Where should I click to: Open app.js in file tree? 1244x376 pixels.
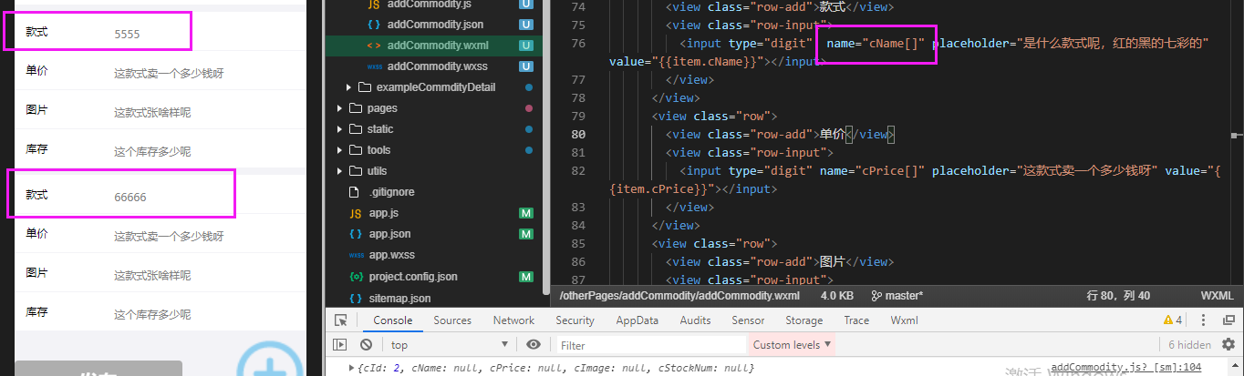coord(384,213)
